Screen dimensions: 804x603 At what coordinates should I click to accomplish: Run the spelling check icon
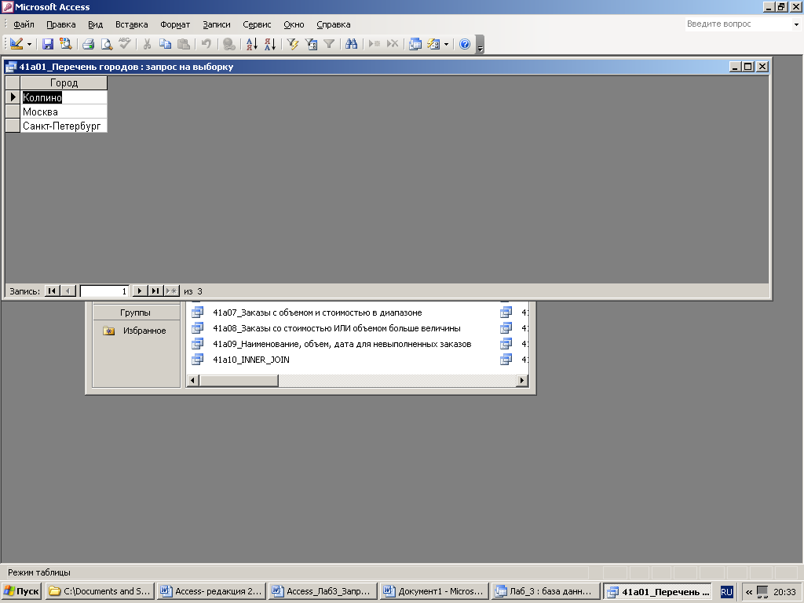(125, 44)
